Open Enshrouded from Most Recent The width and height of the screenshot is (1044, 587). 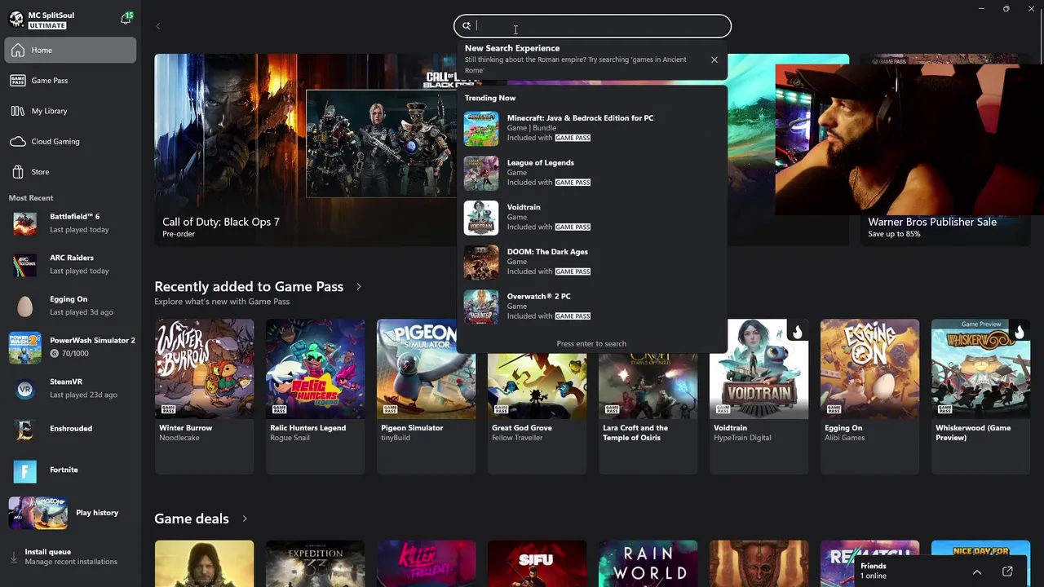coord(70,429)
